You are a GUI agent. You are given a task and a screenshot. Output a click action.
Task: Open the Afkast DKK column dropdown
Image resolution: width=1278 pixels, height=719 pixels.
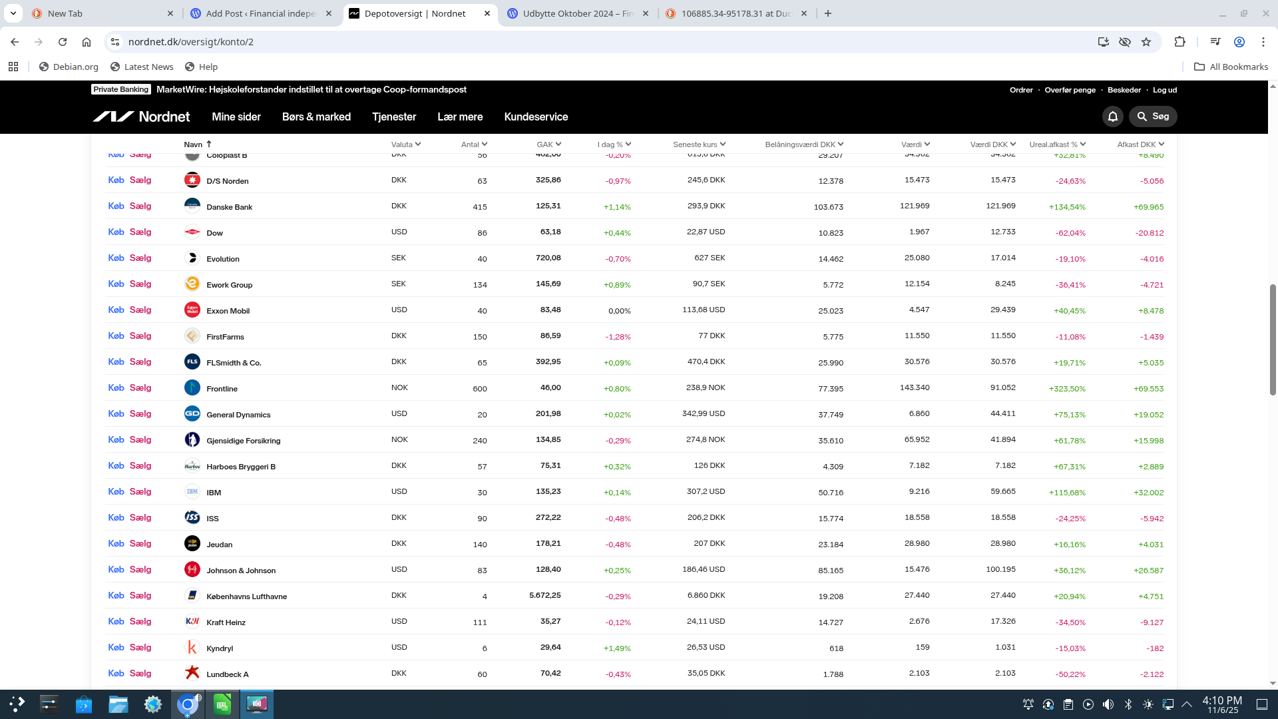(x=1141, y=144)
